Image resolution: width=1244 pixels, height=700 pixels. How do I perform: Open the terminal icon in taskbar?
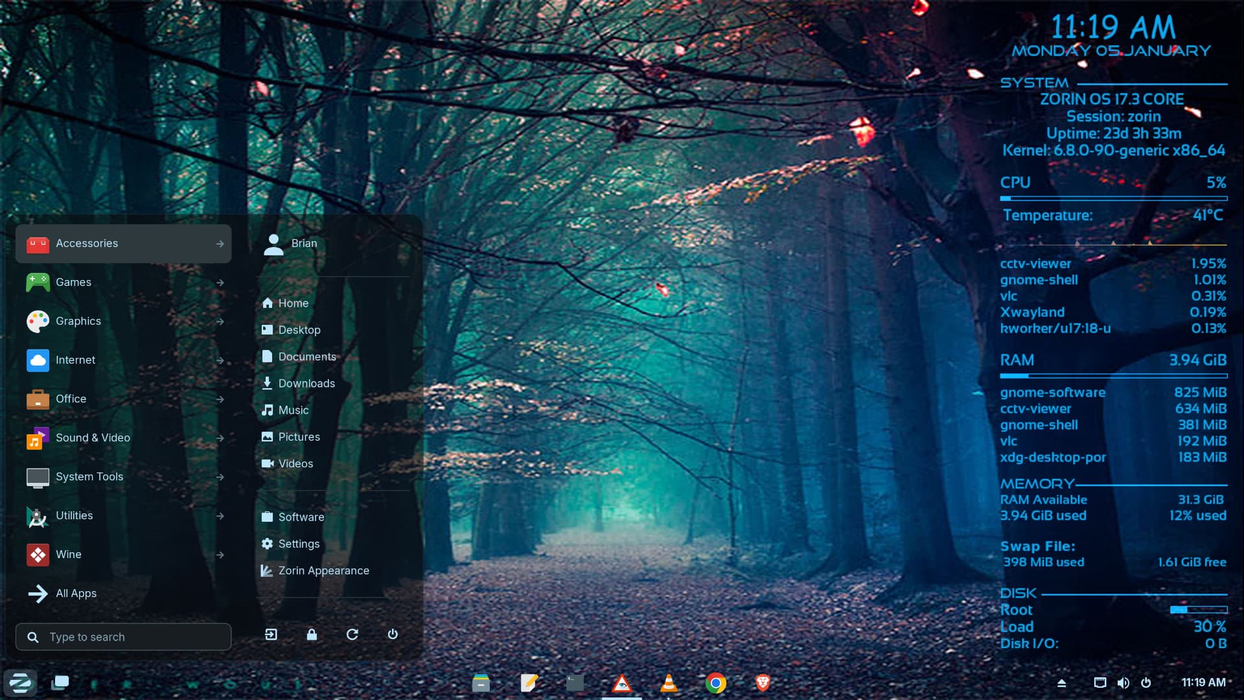[575, 682]
